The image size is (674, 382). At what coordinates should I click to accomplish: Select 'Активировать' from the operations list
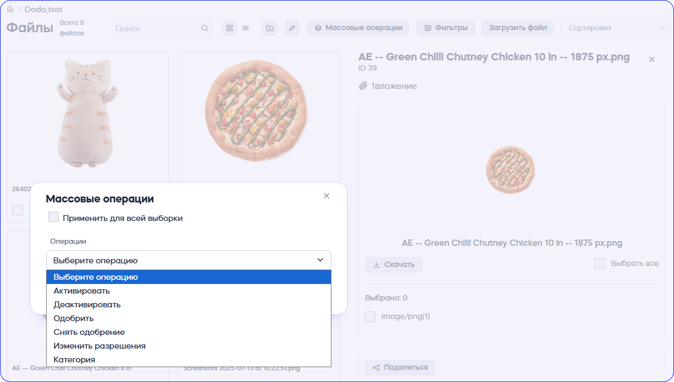tap(82, 291)
